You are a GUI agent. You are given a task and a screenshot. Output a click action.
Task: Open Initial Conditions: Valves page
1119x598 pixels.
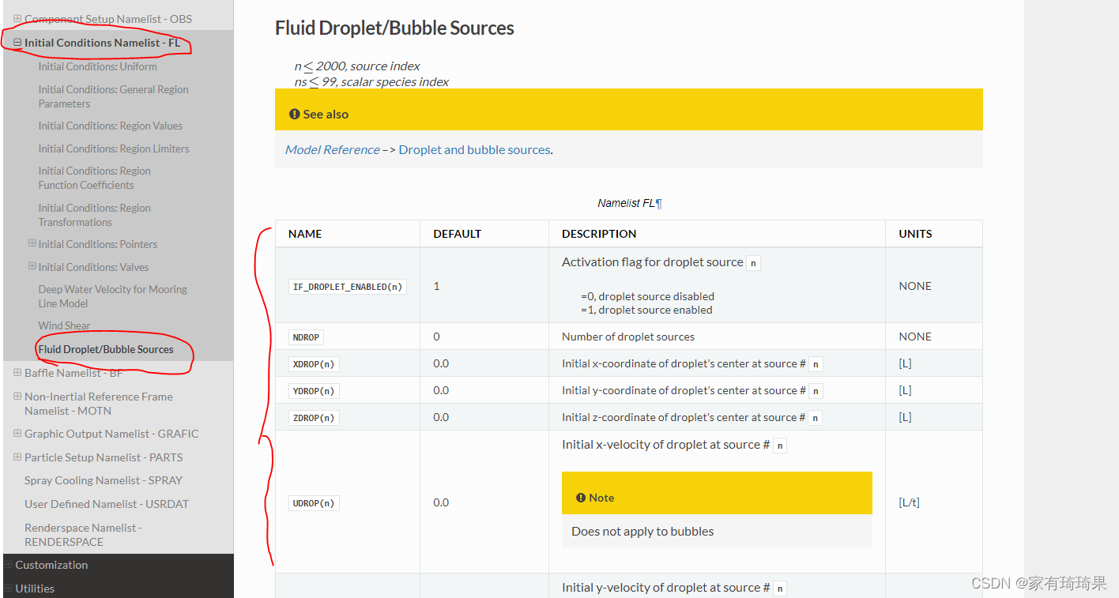pos(93,267)
